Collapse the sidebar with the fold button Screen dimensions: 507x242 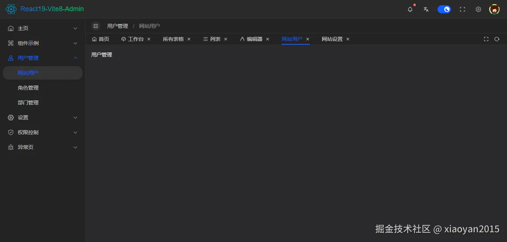[x=96, y=26]
